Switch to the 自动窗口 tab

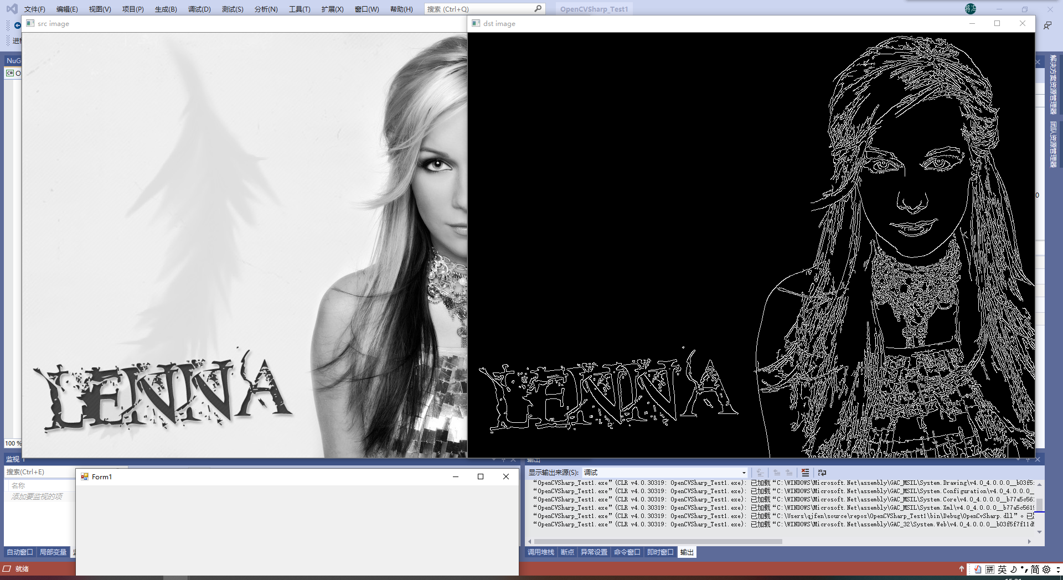(x=20, y=552)
